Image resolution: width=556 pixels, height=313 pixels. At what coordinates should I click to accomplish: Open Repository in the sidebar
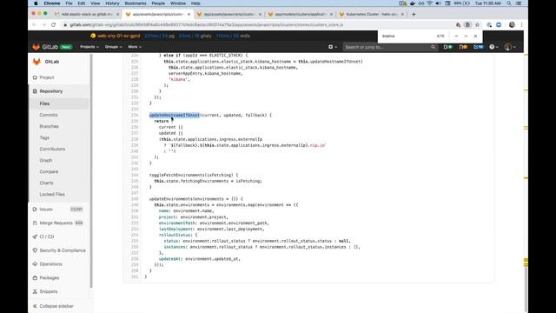coord(50,91)
